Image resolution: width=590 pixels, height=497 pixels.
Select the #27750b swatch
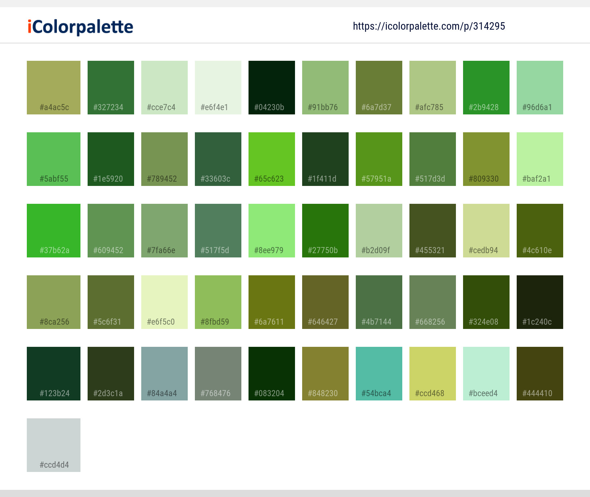coord(325,231)
